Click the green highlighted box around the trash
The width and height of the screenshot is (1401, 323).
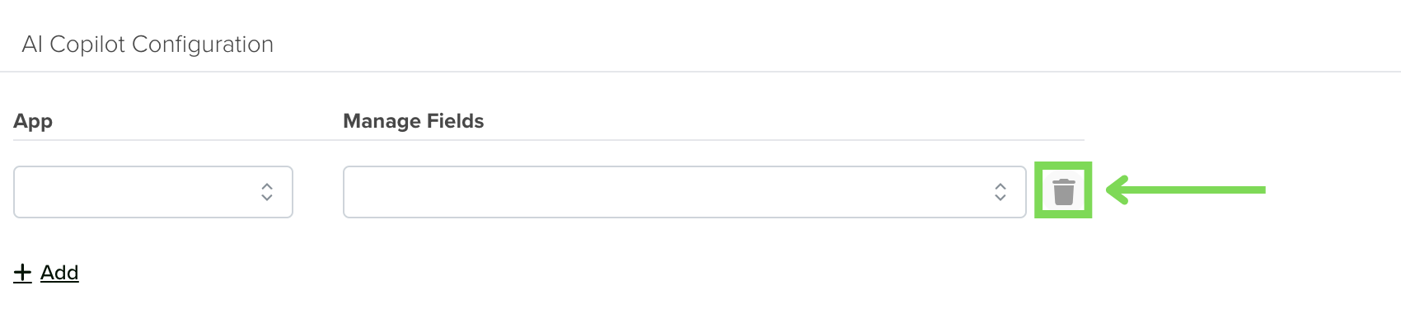(x=1063, y=190)
